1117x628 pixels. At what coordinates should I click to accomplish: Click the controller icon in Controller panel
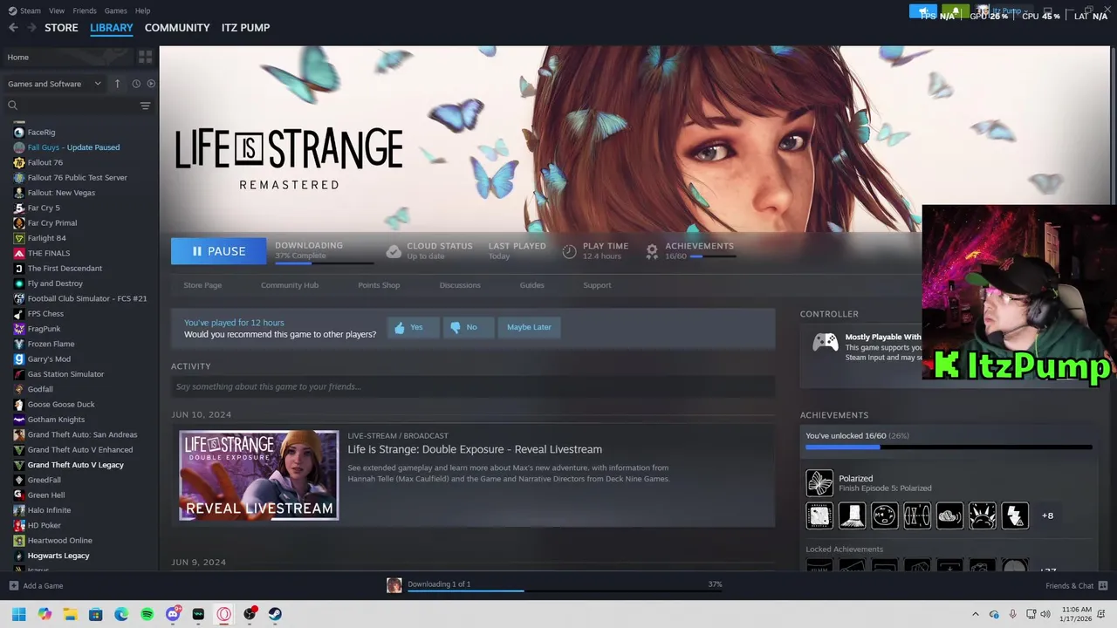(825, 343)
